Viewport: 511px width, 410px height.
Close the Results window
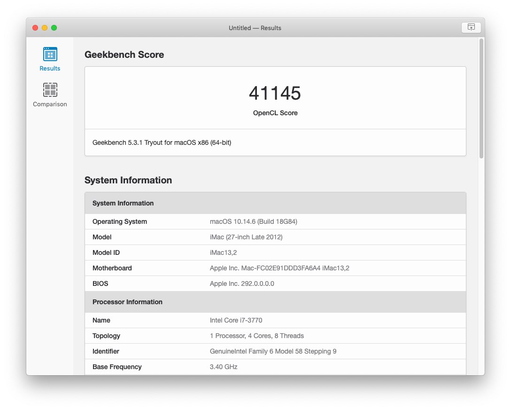pyautogui.click(x=35, y=28)
